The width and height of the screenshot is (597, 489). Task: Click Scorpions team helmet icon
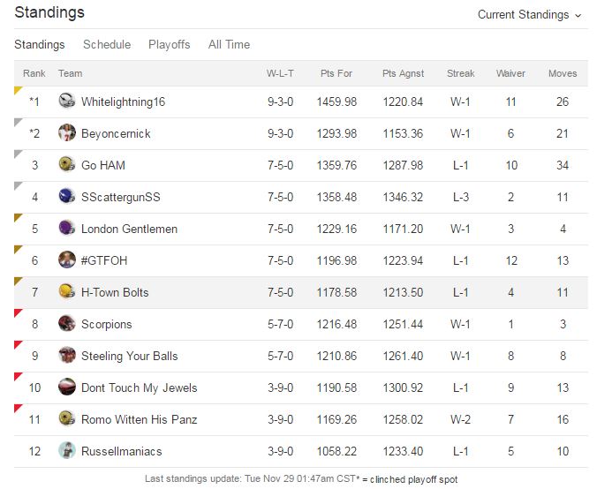pos(67,324)
